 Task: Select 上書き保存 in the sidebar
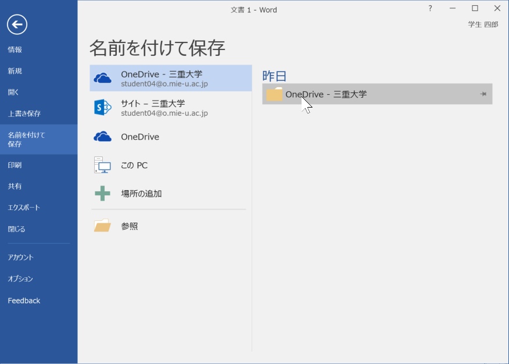[24, 113]
